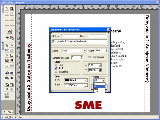The image size is (160, 120).
Task: Click the save icon beside the conversion arrow icon
Action: pos(12,38)
